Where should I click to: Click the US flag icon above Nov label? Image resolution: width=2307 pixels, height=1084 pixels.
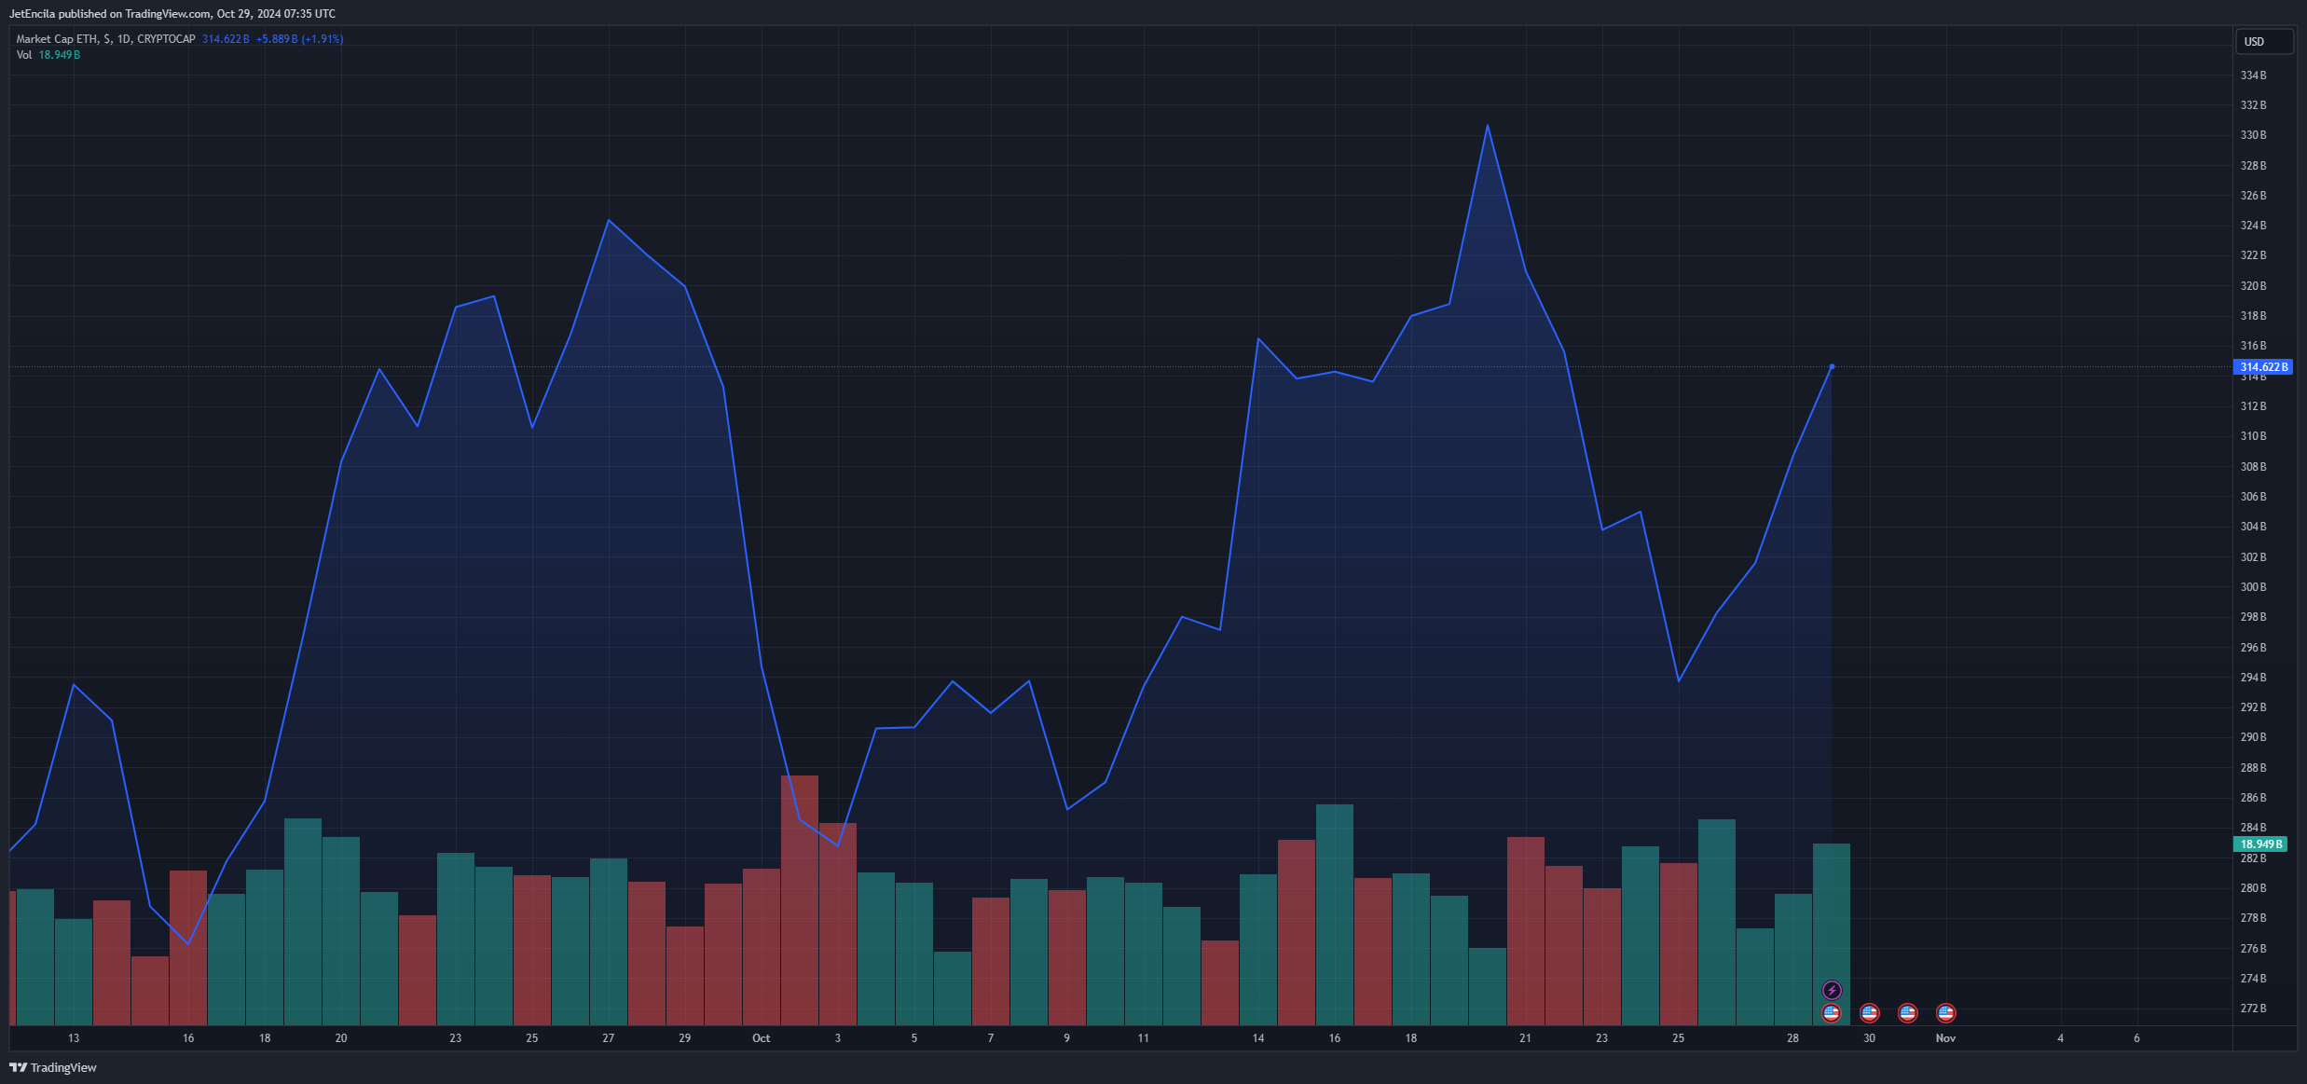pos(1945,1012)
